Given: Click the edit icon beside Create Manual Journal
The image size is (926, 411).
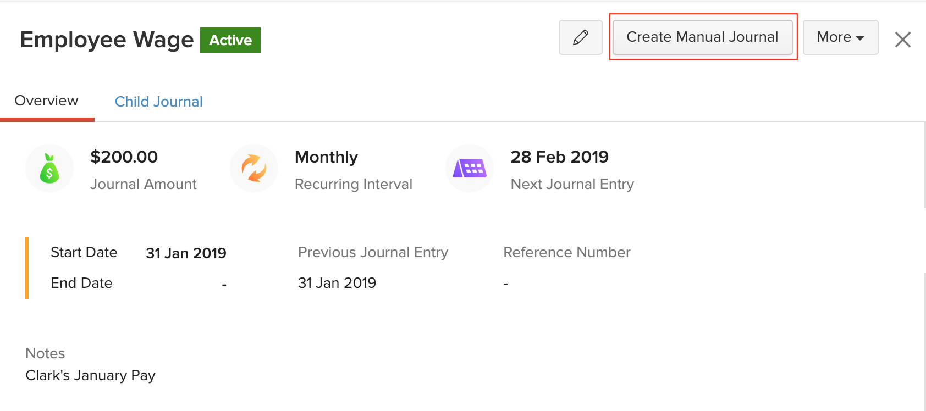Looking at the screenshot, I should pyautogui.click(x=580, y=37).
